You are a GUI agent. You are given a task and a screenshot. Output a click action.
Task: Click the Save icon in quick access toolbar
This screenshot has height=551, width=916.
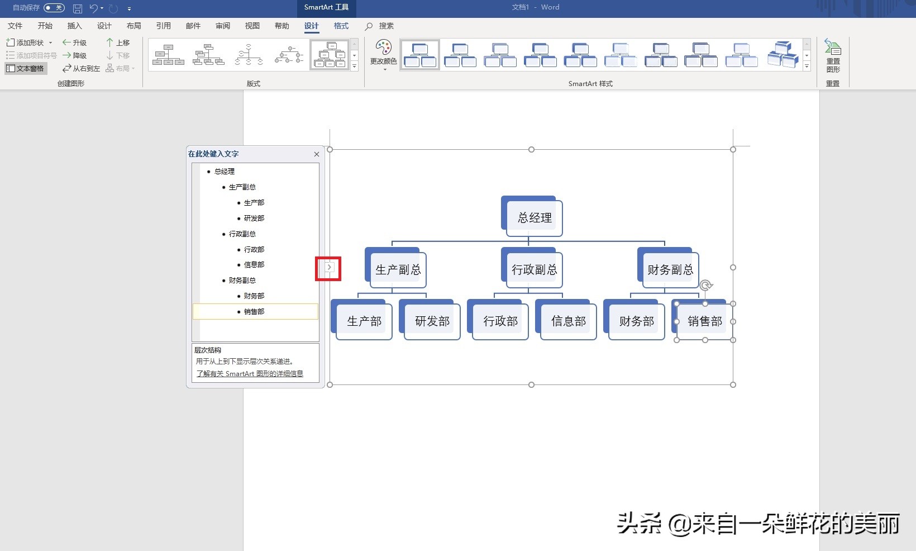[x=77, y=8]
